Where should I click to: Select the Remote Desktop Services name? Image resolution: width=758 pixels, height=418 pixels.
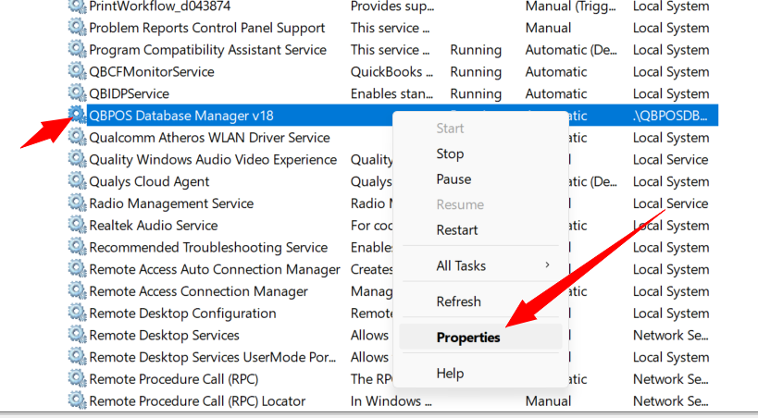point(164,336)
